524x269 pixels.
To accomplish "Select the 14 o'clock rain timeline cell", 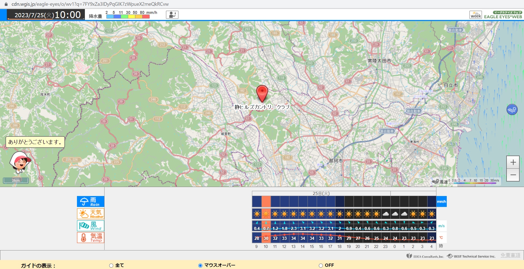I will point(303,201).
